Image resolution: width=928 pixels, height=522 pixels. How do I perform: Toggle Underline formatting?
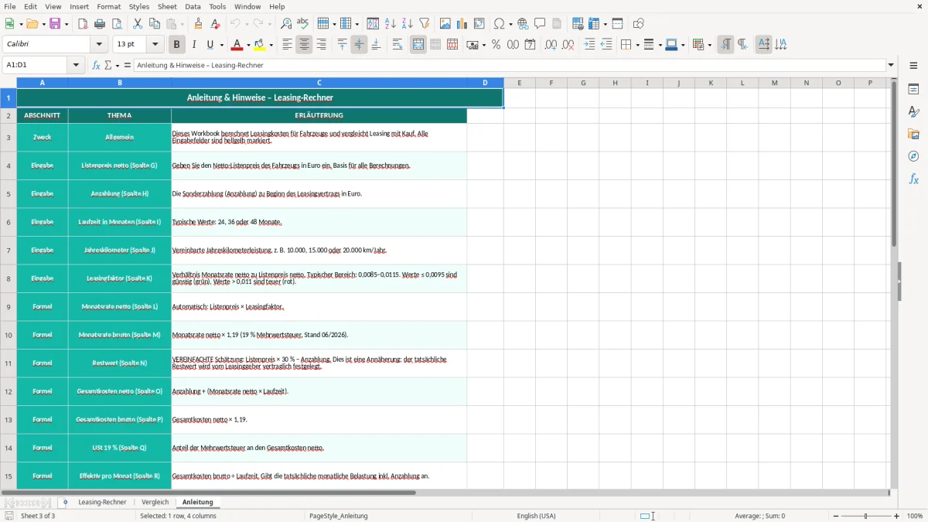click(210, 45)
